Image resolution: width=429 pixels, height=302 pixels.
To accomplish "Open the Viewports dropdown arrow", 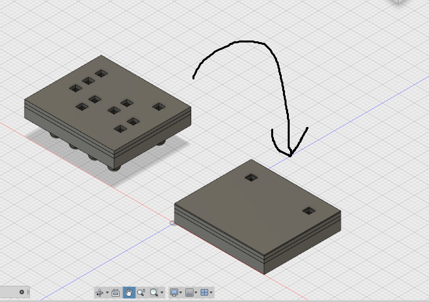I will pyautogui.click(x=210, y=292).
